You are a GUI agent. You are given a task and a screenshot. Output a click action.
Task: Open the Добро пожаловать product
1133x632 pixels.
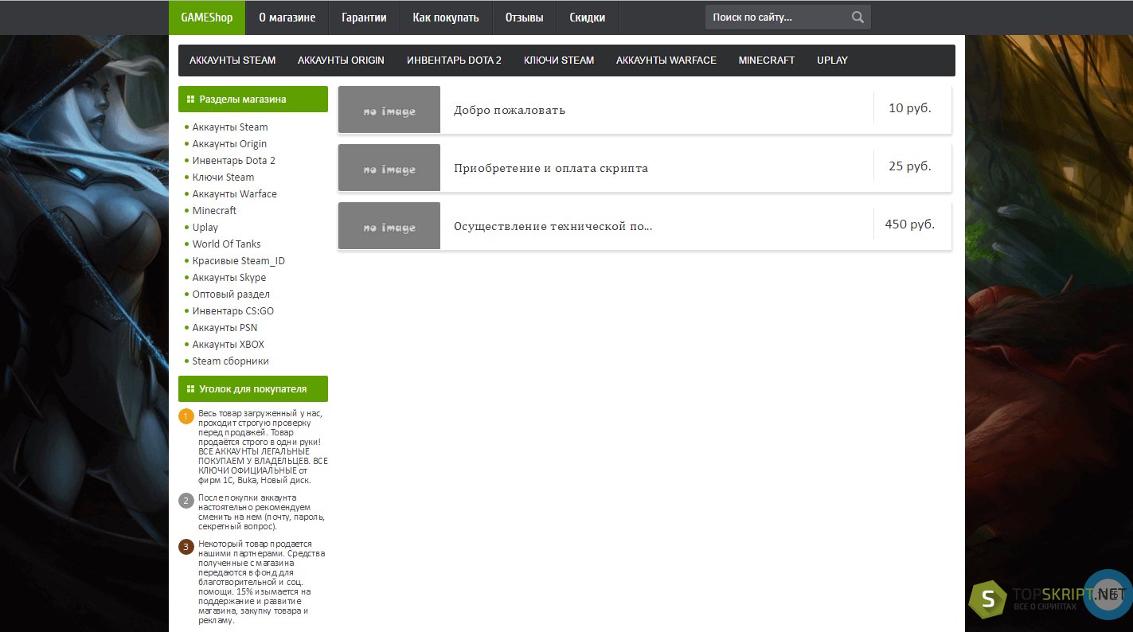point(510,110)
